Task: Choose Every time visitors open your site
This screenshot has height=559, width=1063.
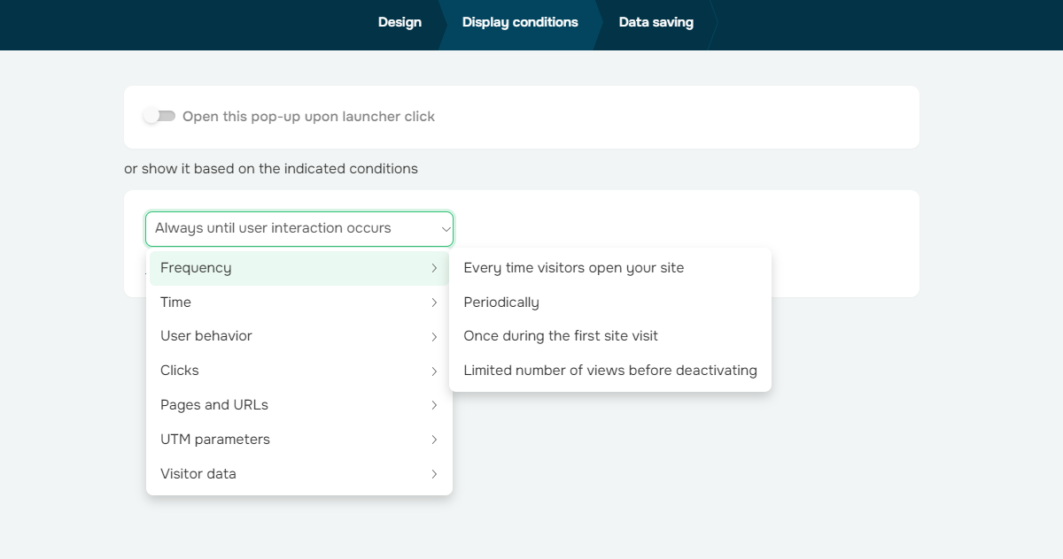Action: [x=573, y=268]
